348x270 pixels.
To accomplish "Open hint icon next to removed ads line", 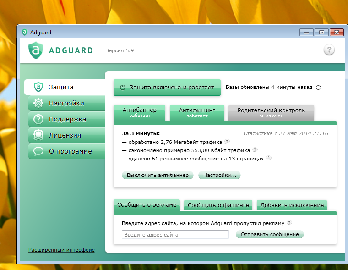I will 269,158.
